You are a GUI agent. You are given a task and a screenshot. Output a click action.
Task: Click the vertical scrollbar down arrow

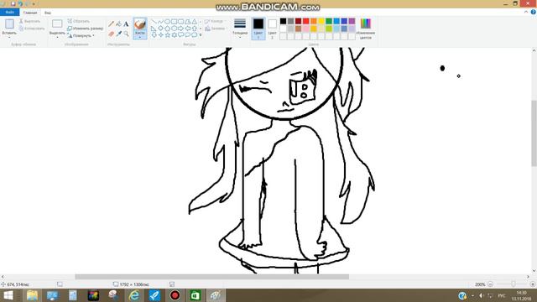click(x=534, y=271)
